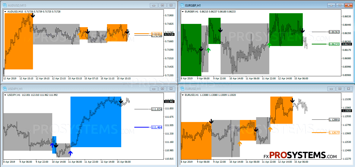Minimize the EURUSD,H1 chart window
355x167 pixels.
(332, 88)
